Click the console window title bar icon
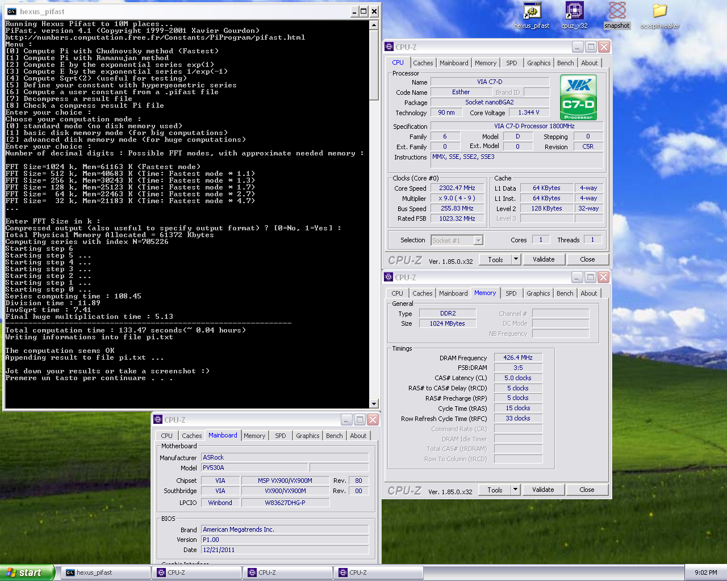 pos(11,11)
